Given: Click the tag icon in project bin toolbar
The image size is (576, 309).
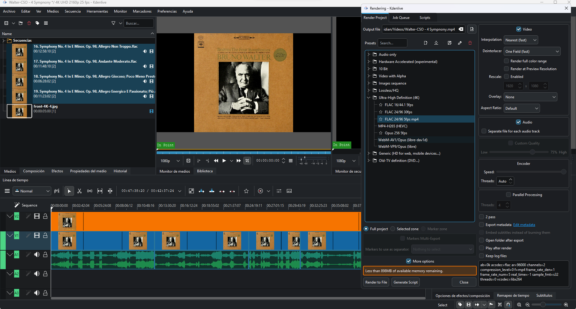Looking at the screenshot, I should (x=37, y=23).
